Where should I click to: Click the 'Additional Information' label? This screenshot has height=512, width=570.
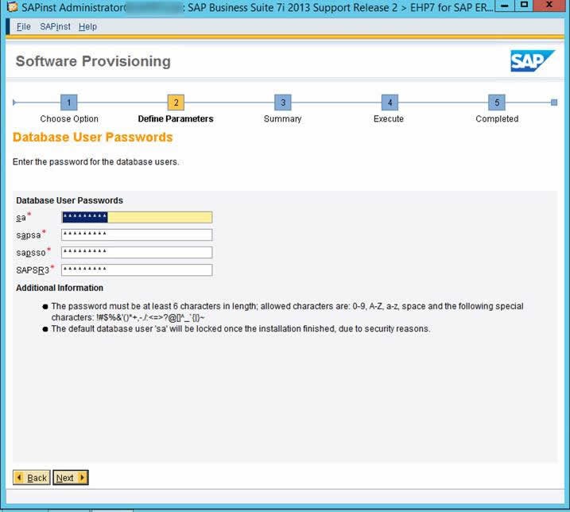pos(60,288)
